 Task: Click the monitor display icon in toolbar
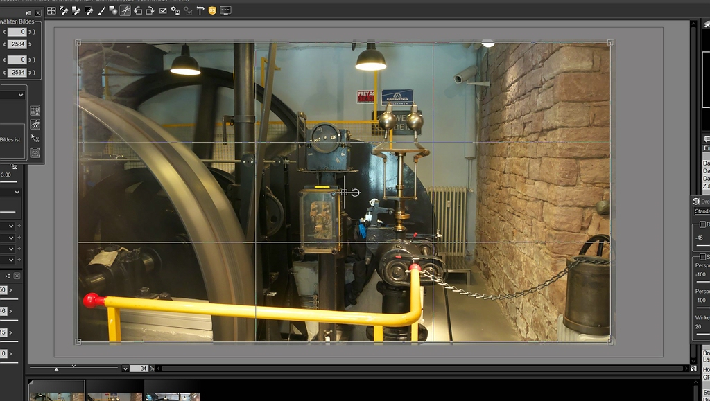225,10
